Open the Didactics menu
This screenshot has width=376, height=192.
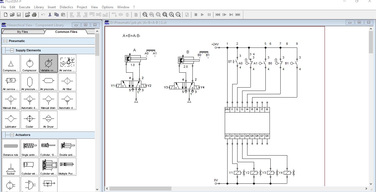point(66,7)
